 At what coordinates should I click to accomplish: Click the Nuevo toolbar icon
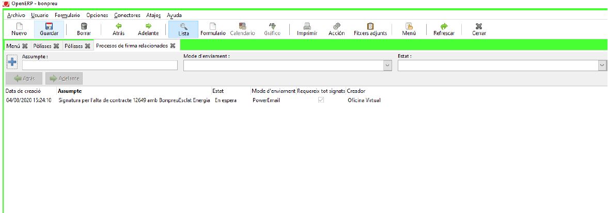pos(19,29)
